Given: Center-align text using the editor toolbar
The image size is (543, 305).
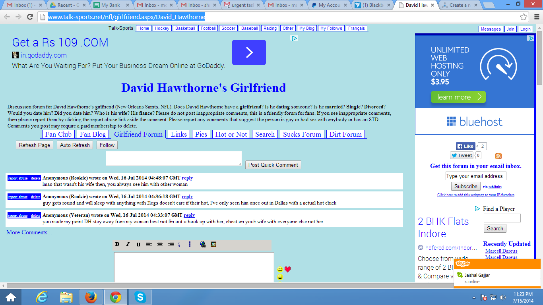Looking at the screenshot, I should tap(160, 244).
